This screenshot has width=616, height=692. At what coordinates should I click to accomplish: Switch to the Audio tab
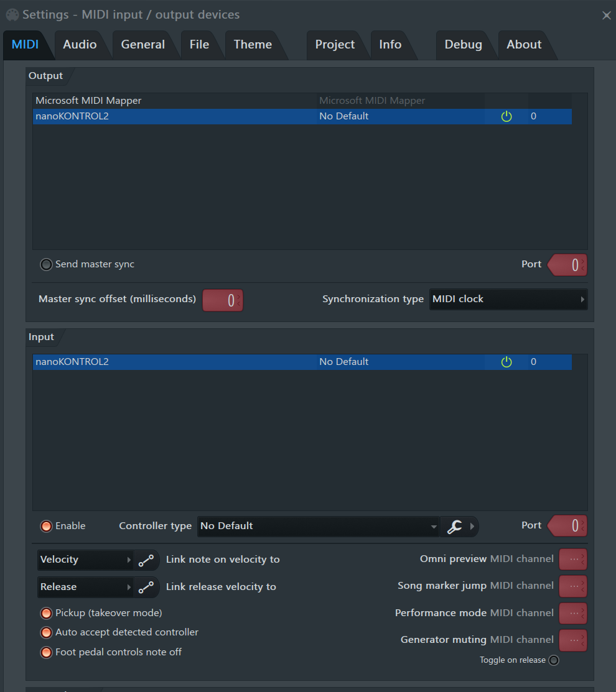tap(80, 45)
